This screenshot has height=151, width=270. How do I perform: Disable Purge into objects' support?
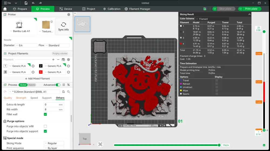tap(45, 131)
